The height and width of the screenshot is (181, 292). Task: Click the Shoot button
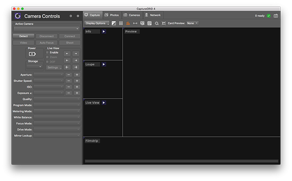tap(70, 43)
